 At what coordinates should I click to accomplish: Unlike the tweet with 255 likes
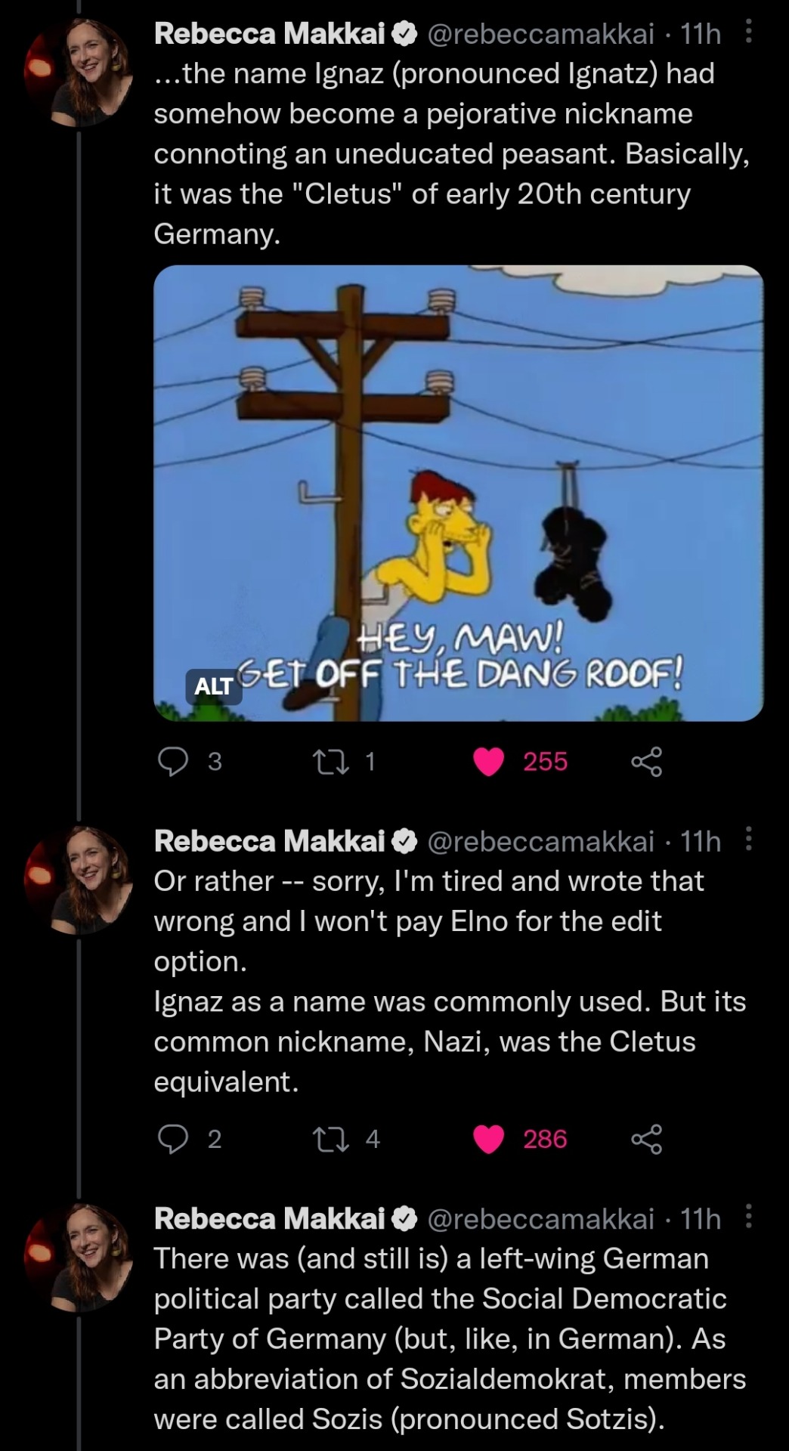click(489, 761)
